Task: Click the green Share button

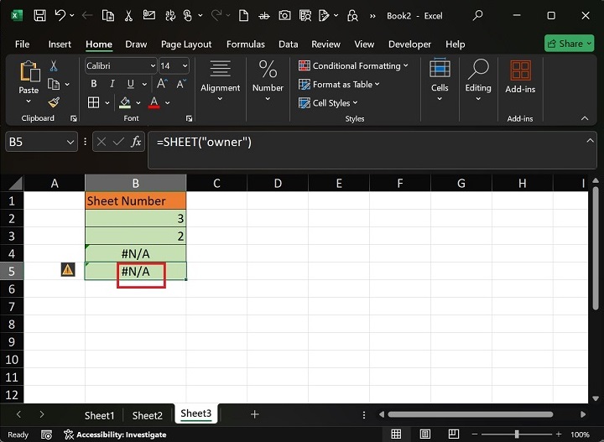Action: point(569,44)
